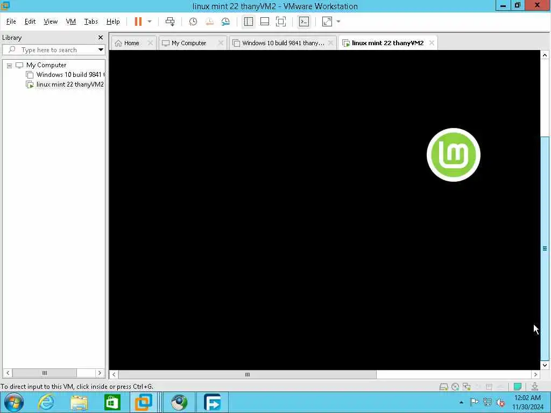Screen dimensions: 551x413
Task: Open the library search filter dropdown arrow
Action: (101, 50)
